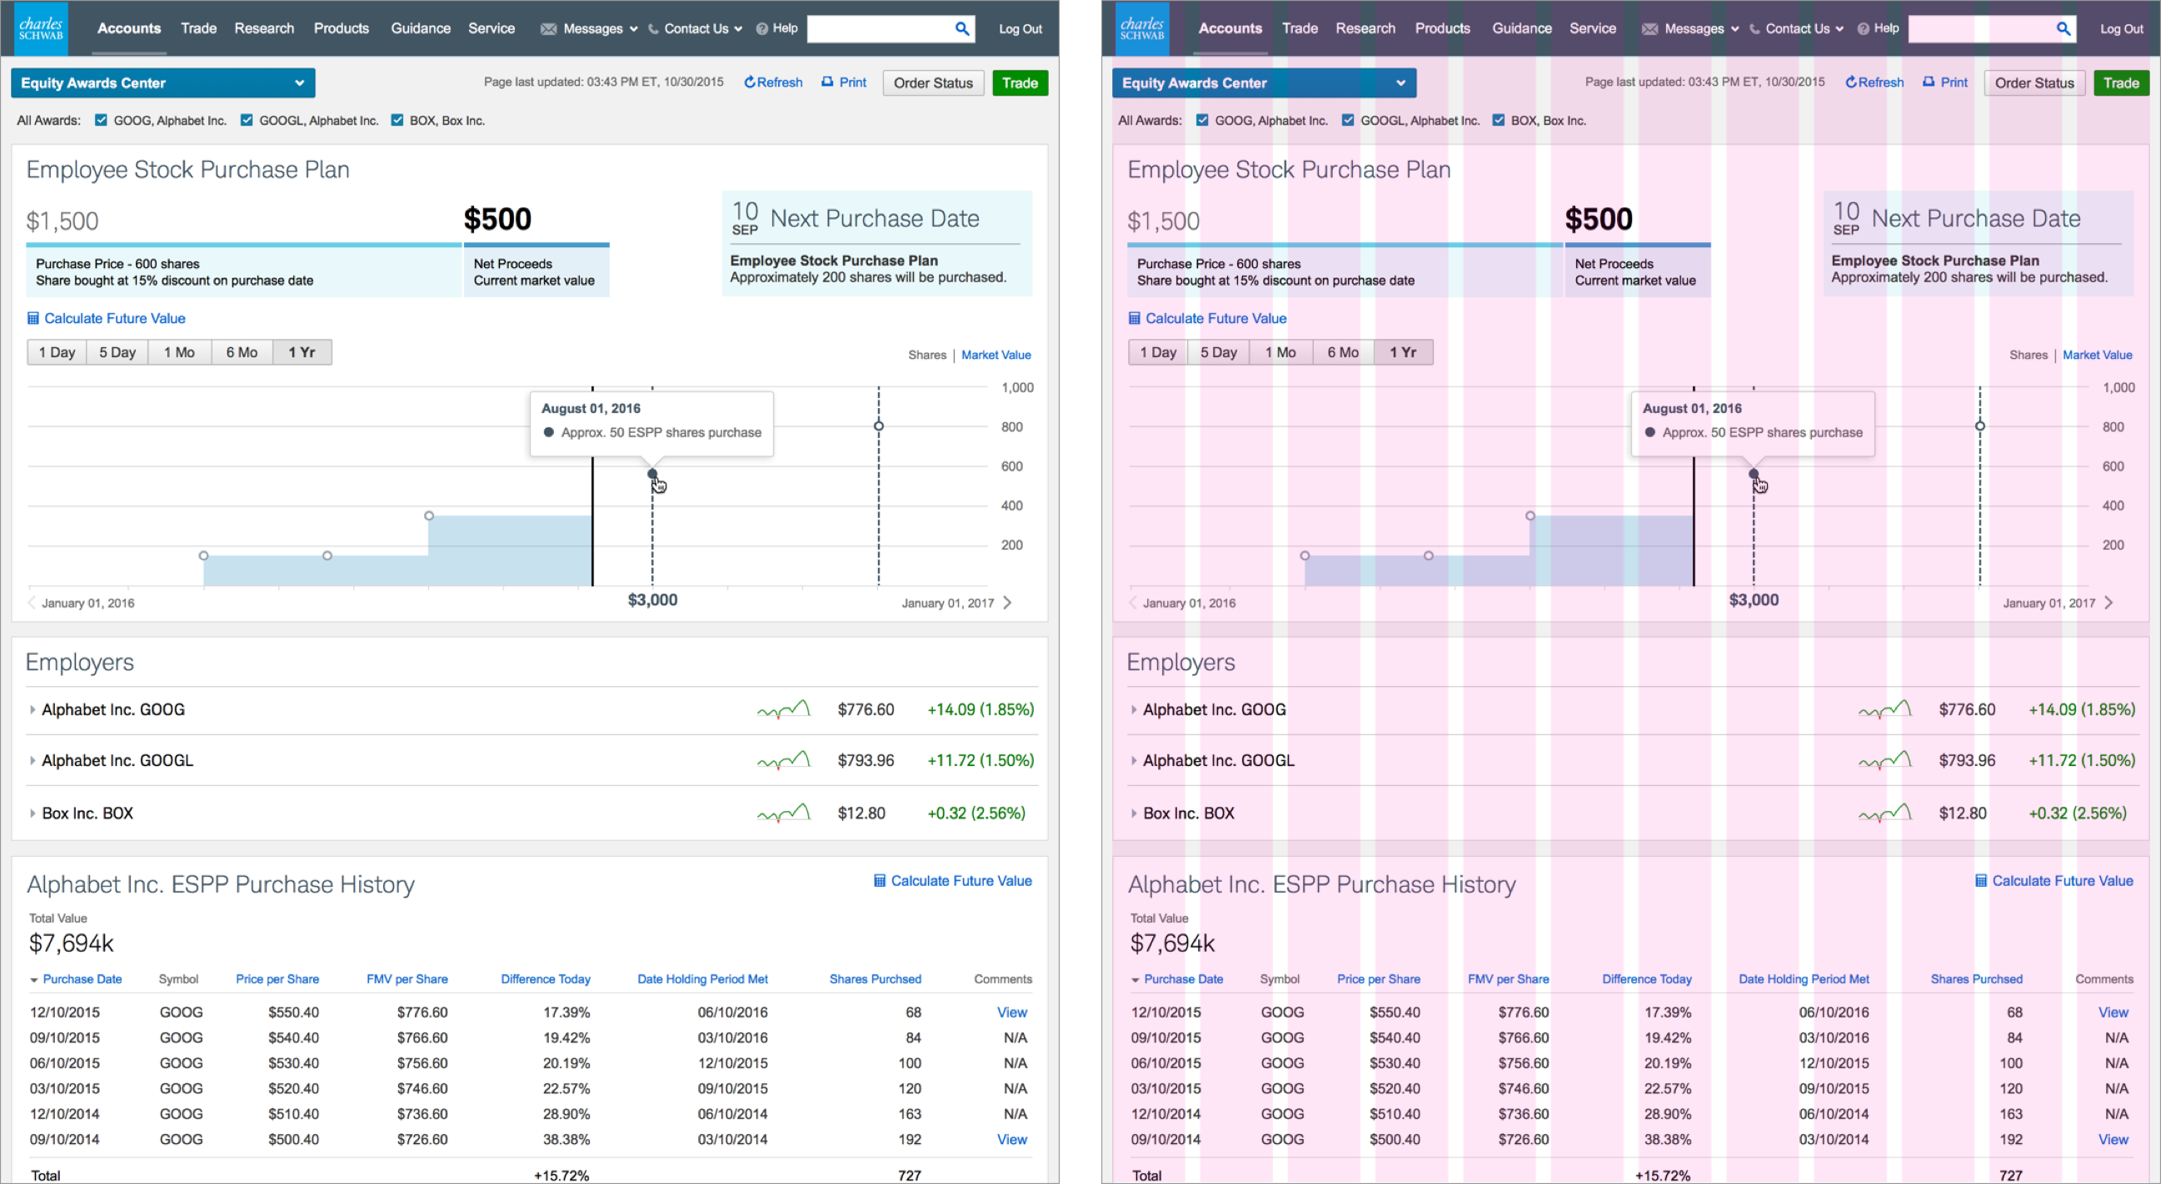Click the Refresh arrow icon in the left mockup
The width and height of the screenshot is (2161, 1184).
click(x=750, y=82)
